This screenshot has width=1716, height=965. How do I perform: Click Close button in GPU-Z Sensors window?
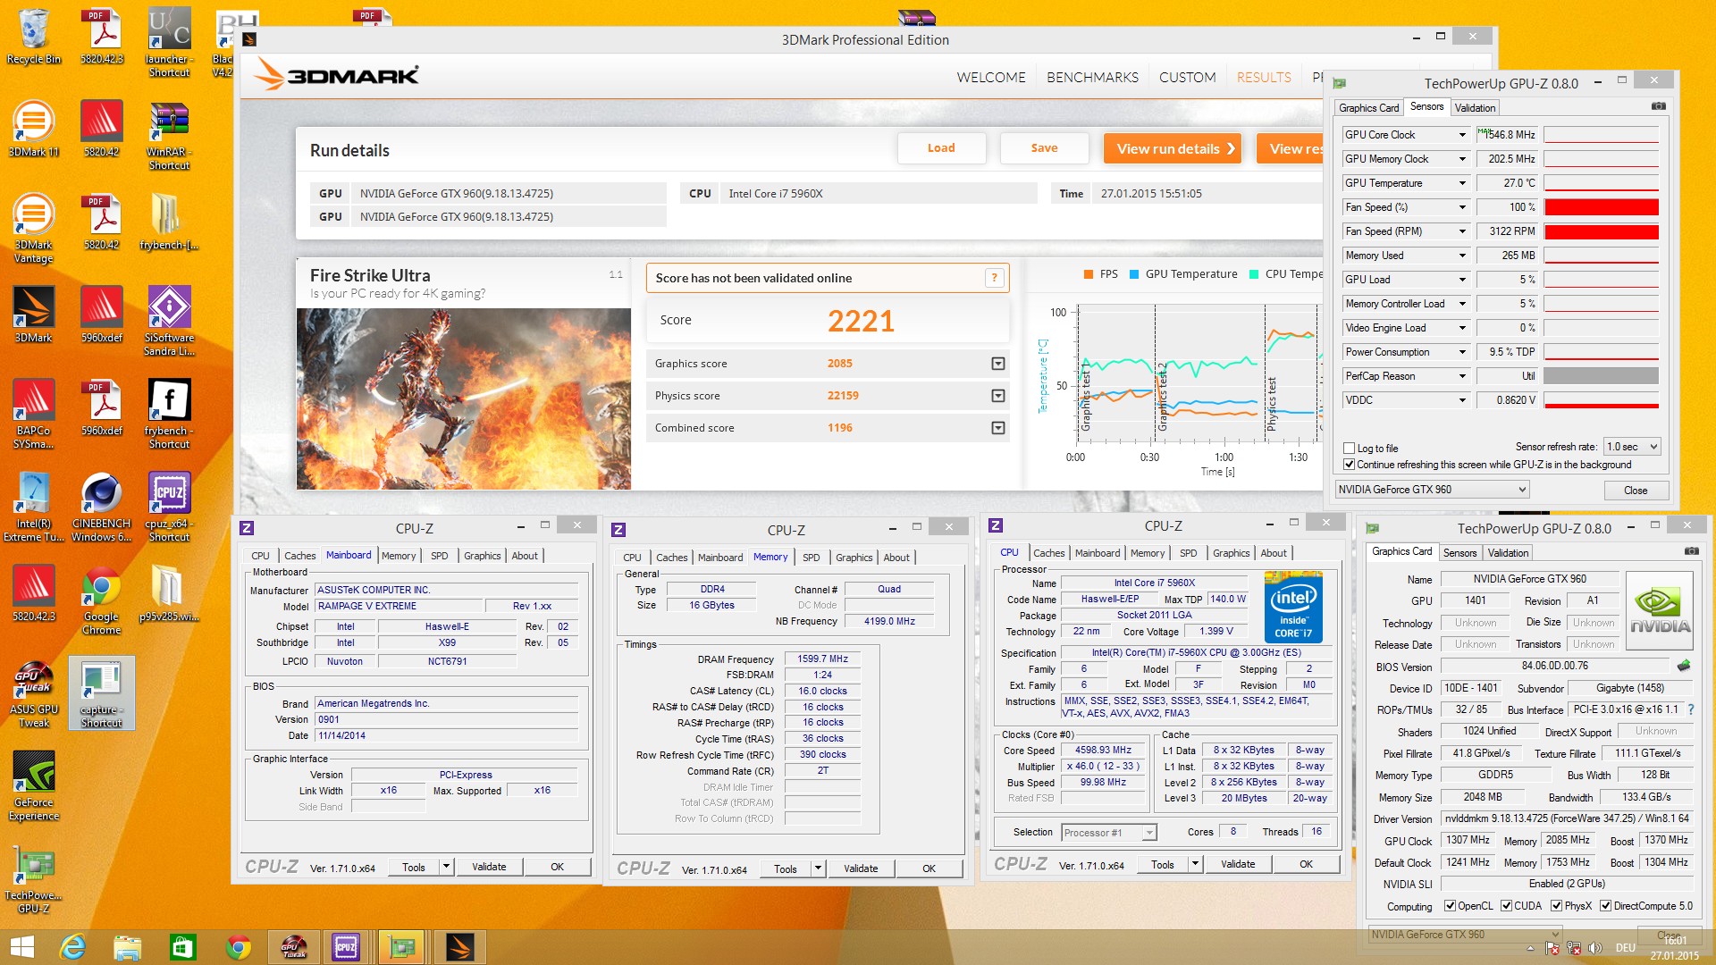pos(1636,490)
